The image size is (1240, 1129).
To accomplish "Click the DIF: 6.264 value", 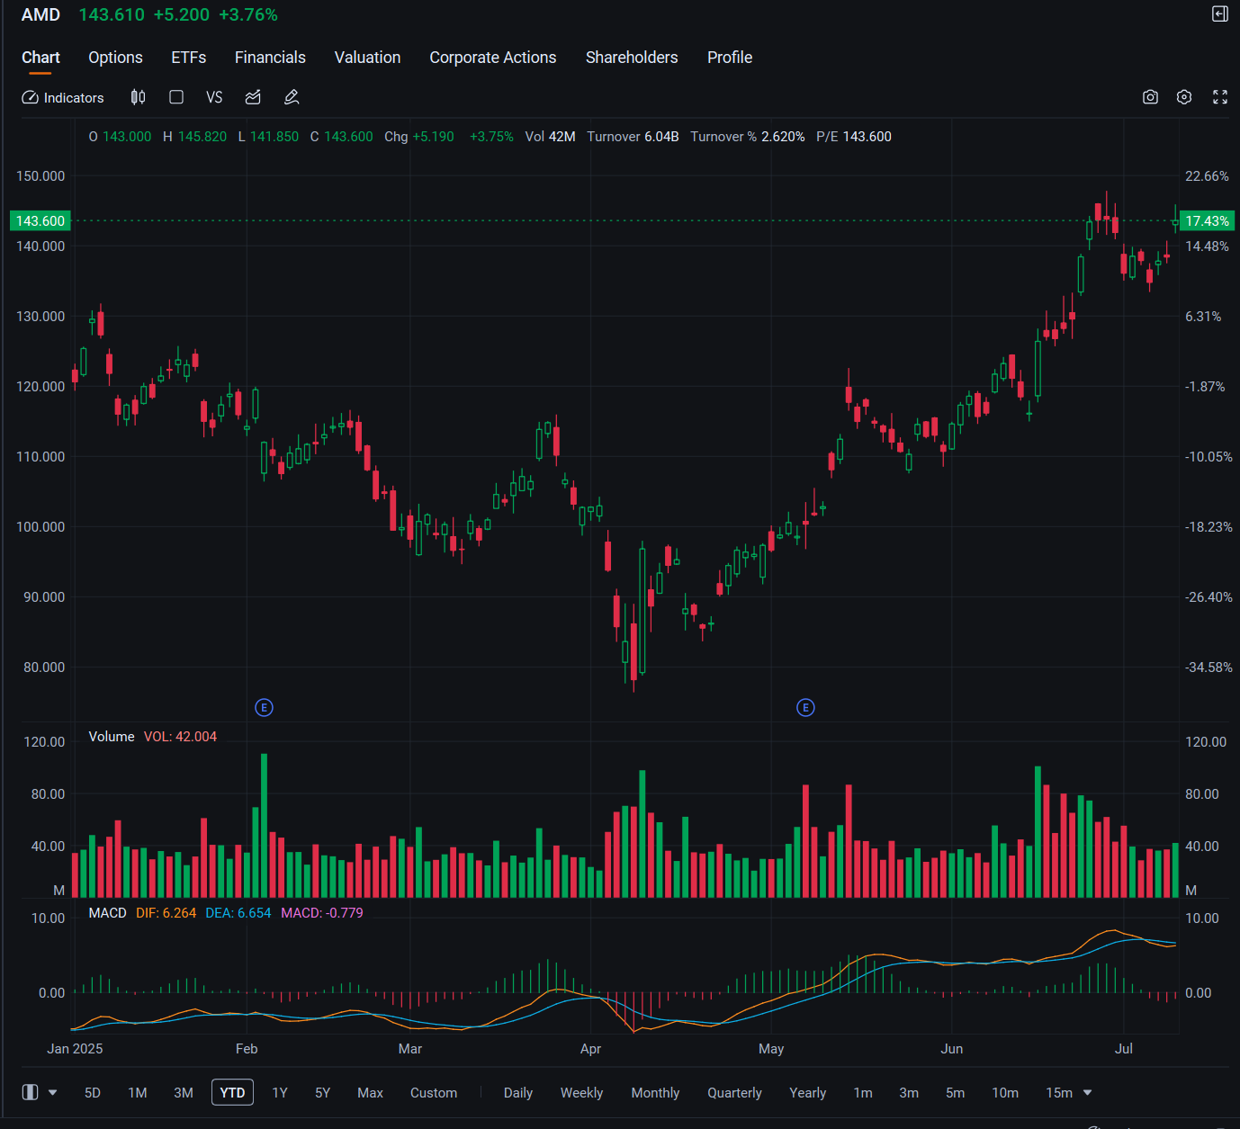I will pos(166,913).
